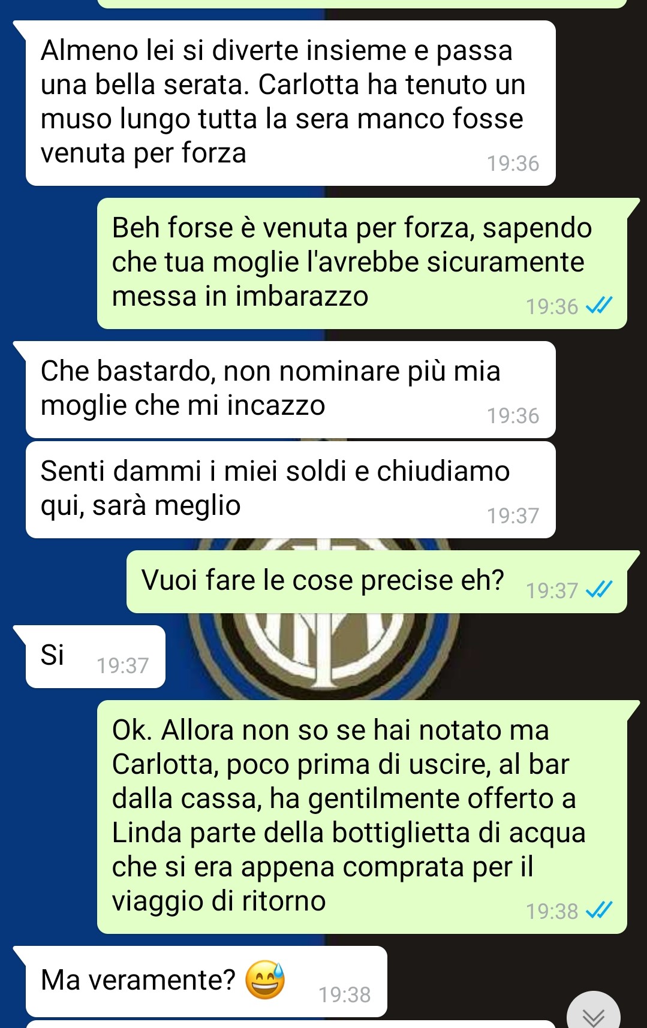Tap the 19:37 timestamp next to 'Si'
This screenshot has height=1028, width=647.
click(123, 665)
